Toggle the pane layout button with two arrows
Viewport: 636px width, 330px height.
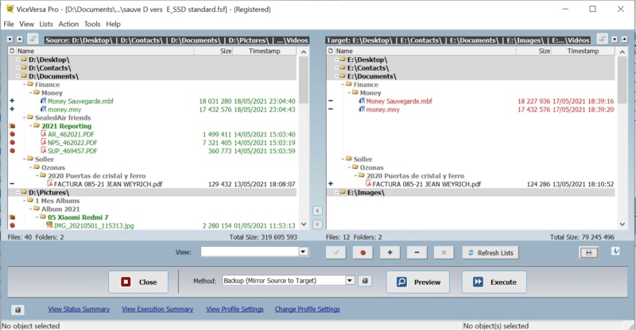pyautogui.click(x=589, y=253)
